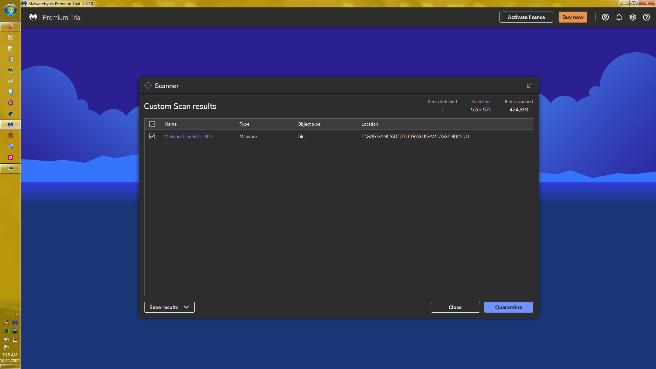The width and height of the screenshot is (656, 369).
Task: Open the notepad with pencil taskbar icon
Action: (x=11, y=48)
